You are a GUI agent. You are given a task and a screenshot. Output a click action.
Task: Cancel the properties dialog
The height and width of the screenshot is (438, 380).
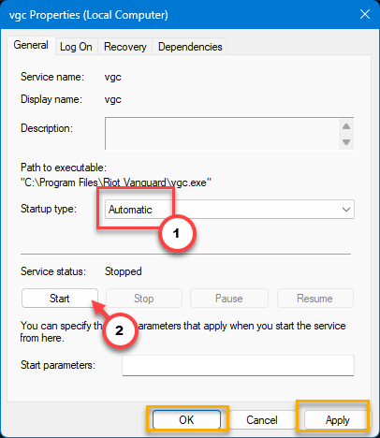262,420
